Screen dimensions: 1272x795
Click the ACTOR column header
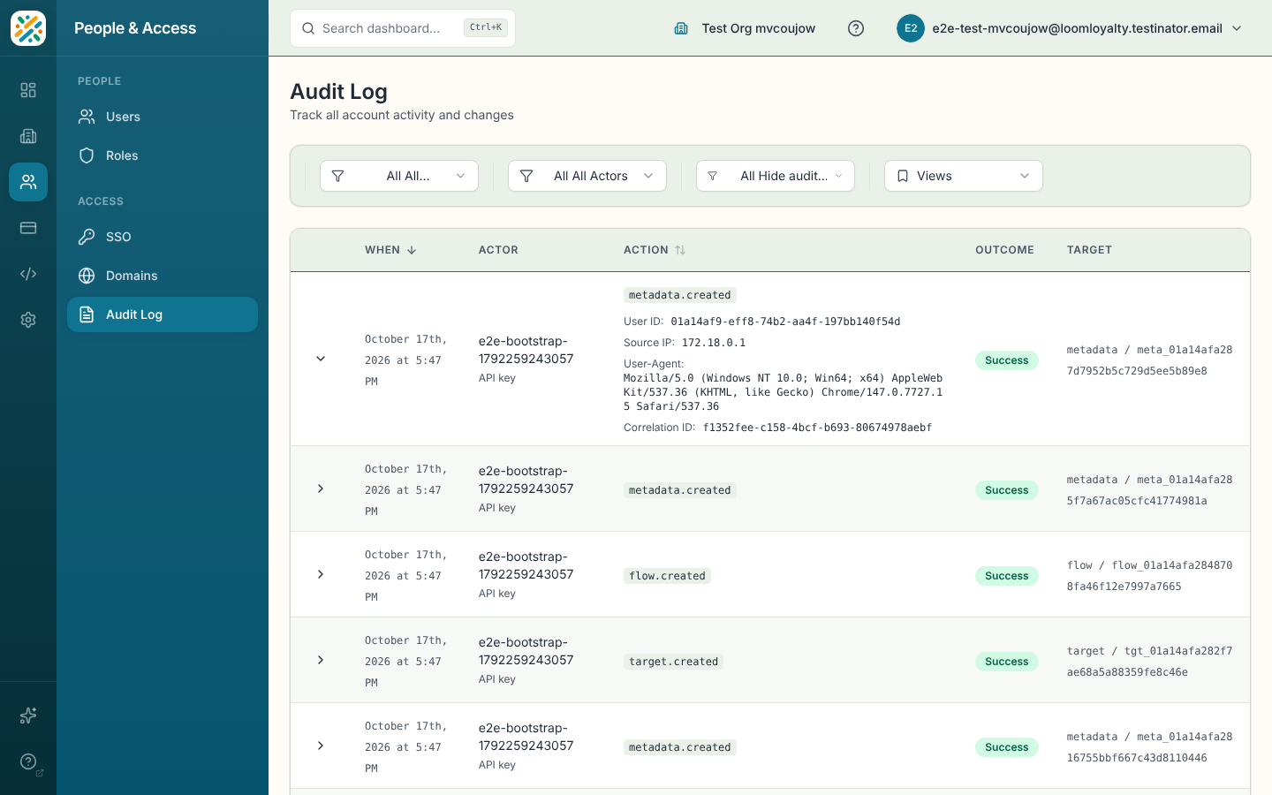coord(498,250)
